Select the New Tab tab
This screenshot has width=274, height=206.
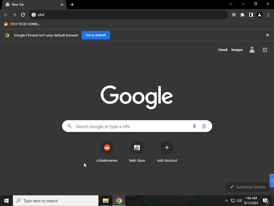pos(34,5)
